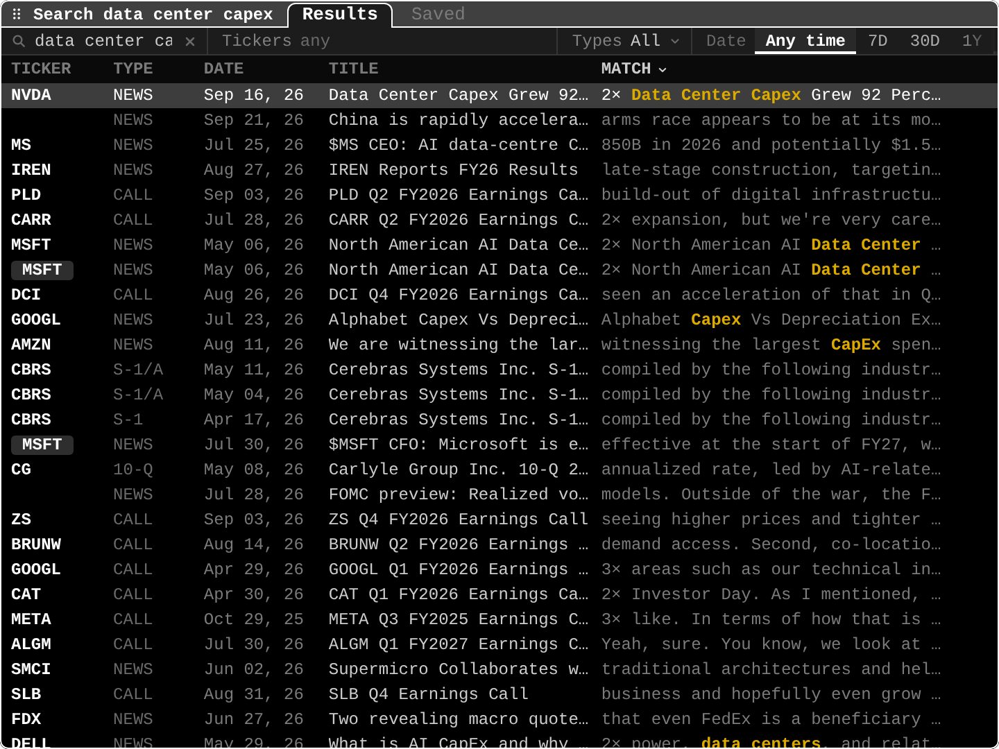Click the drag handle dots beside Search title
Viewport: 999px width, 749px height.
tap(17, 14)
